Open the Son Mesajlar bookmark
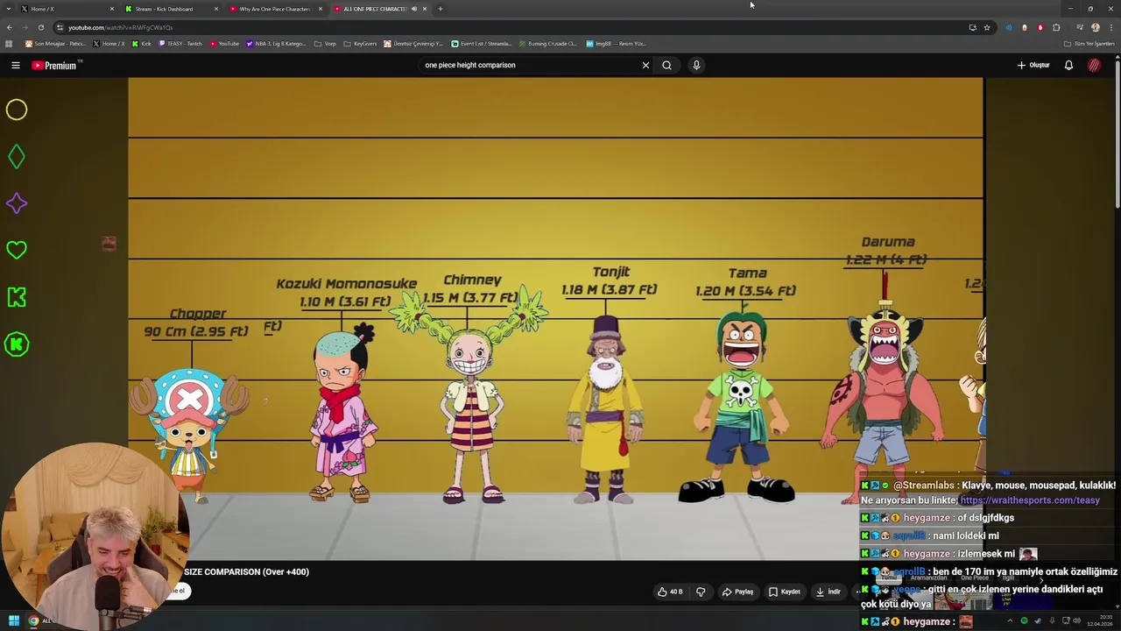 55,43
